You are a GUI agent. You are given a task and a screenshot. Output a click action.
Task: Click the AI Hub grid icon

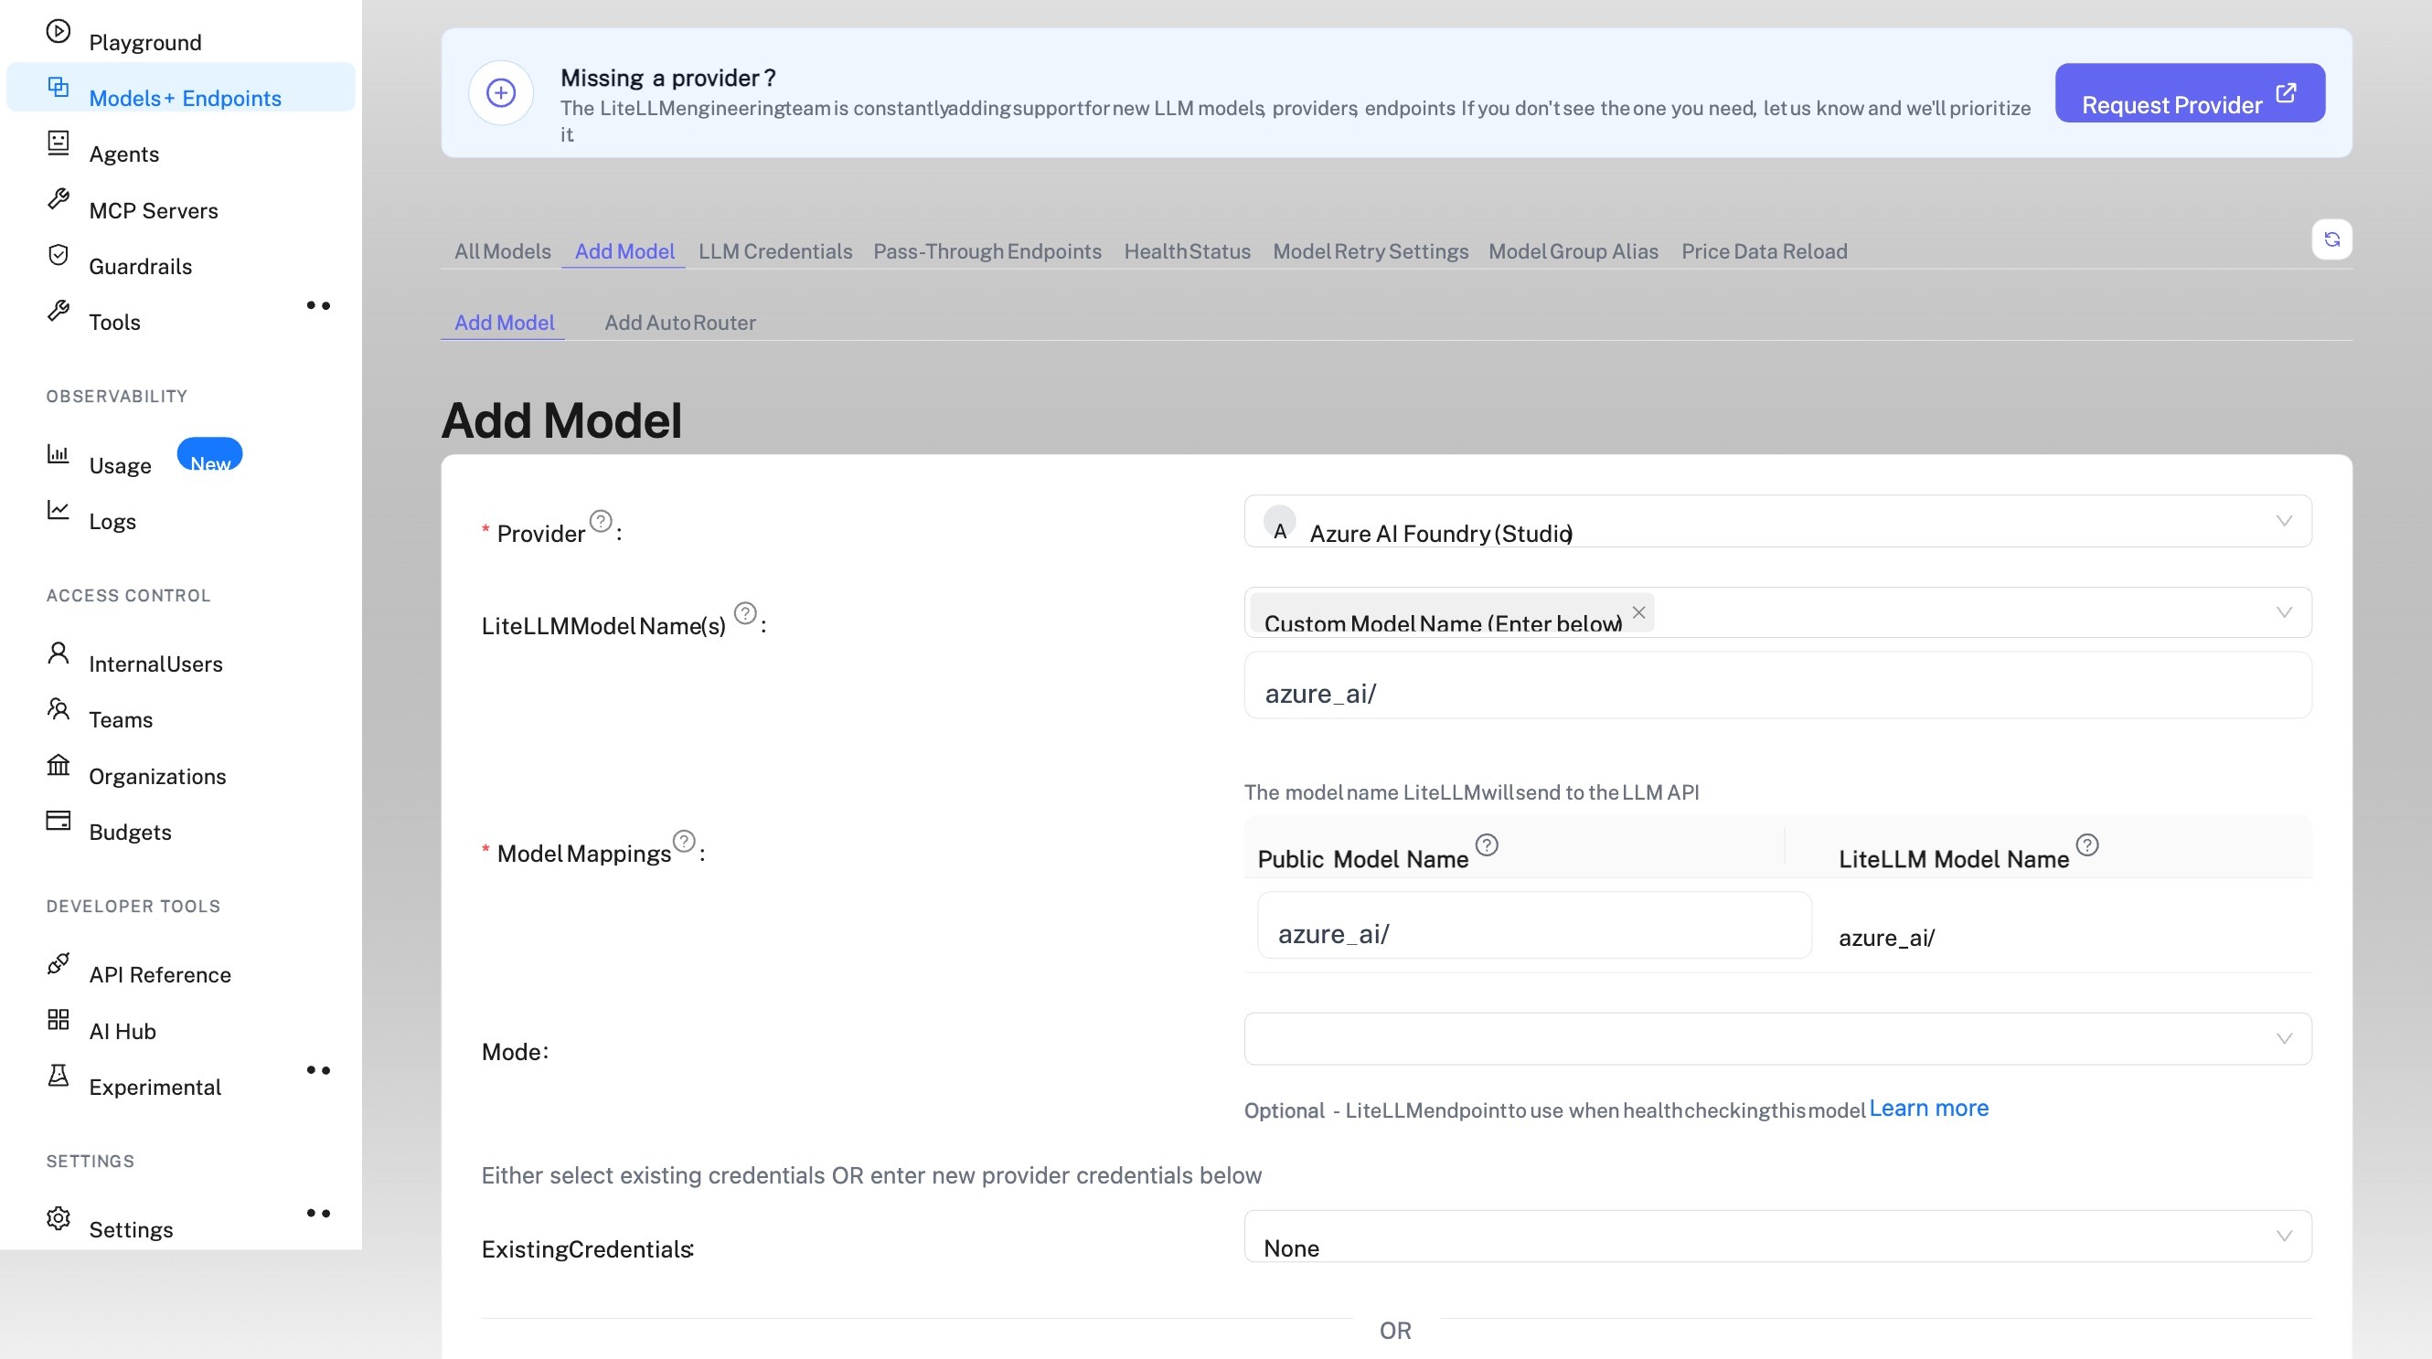click(x=58, y=1019)
